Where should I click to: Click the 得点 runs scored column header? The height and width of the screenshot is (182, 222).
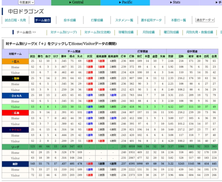tap(72, 56)
